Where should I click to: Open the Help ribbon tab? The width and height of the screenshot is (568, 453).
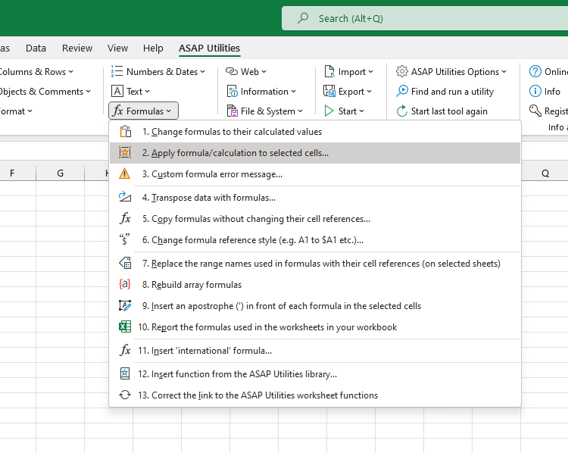pyautogui.click(x=153, y=48)
